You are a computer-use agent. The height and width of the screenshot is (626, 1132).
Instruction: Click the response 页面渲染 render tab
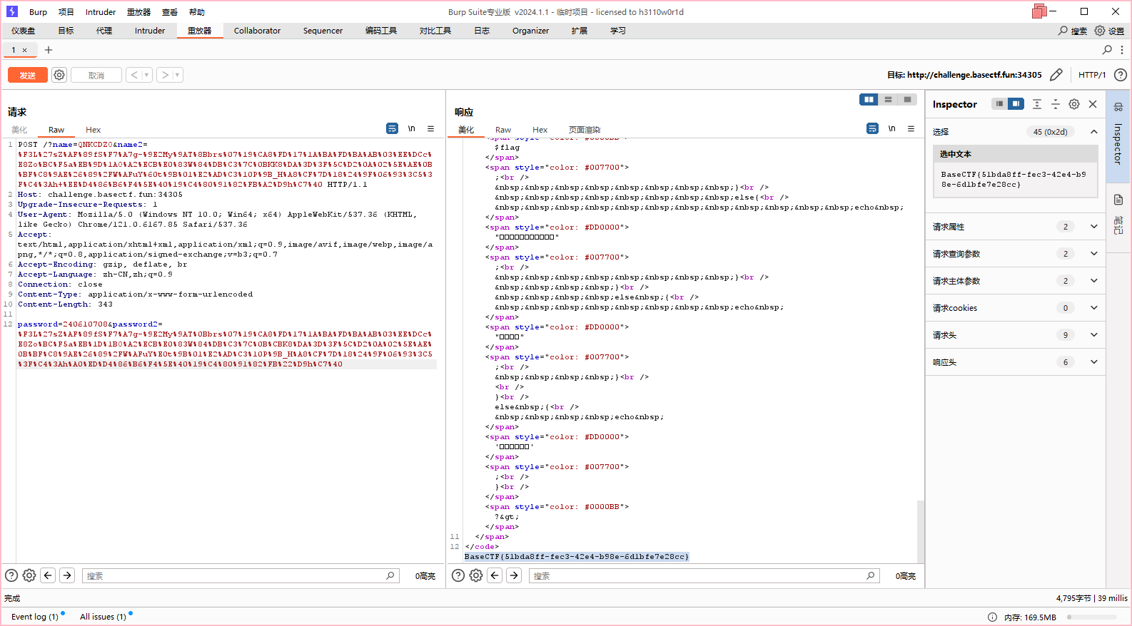(x=584, y=130)
